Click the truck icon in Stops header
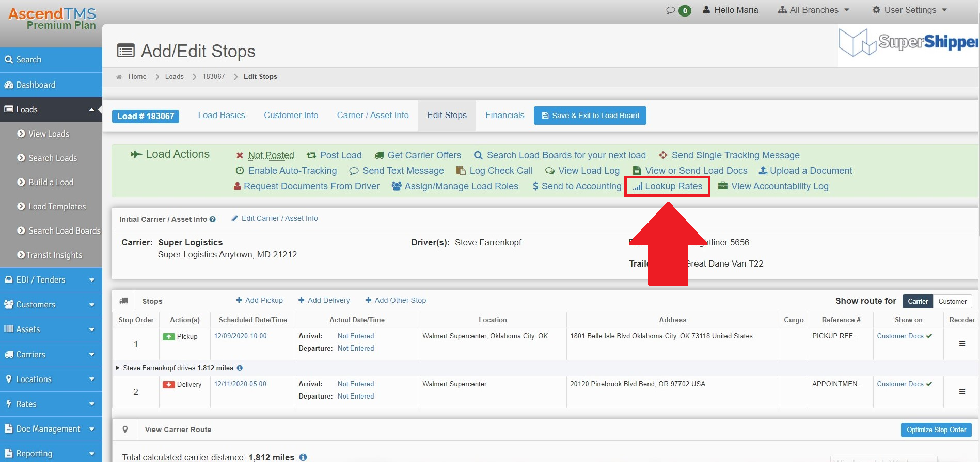 pos(124,301)
